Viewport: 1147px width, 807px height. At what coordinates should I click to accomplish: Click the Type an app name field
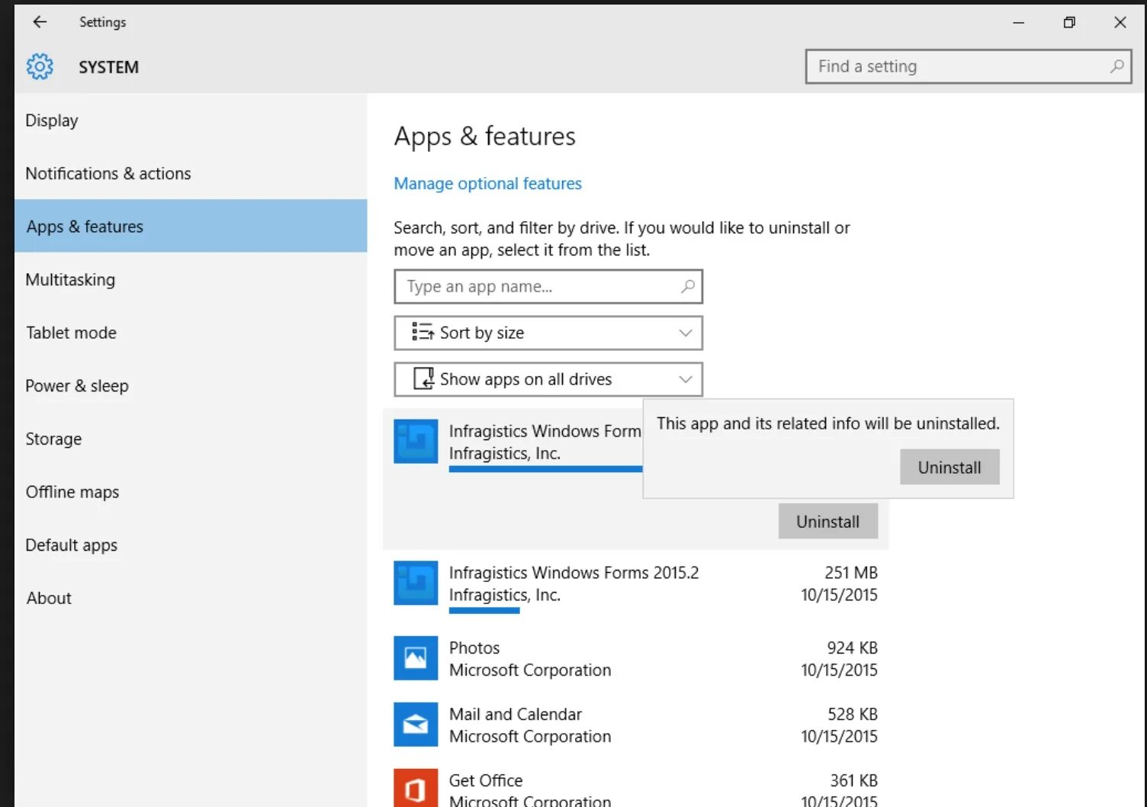(548, 287)
